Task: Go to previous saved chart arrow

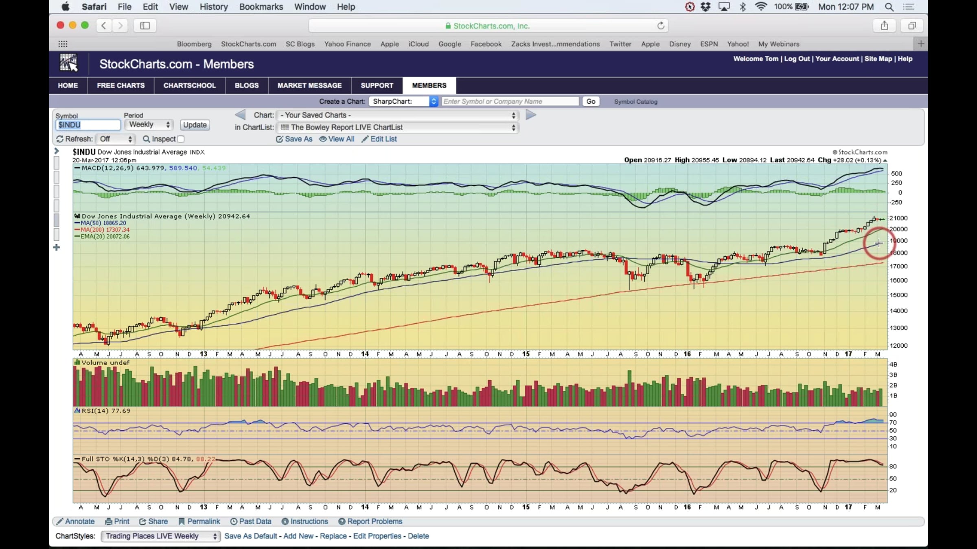Action: pyautogui.click(x=240, y=115)
